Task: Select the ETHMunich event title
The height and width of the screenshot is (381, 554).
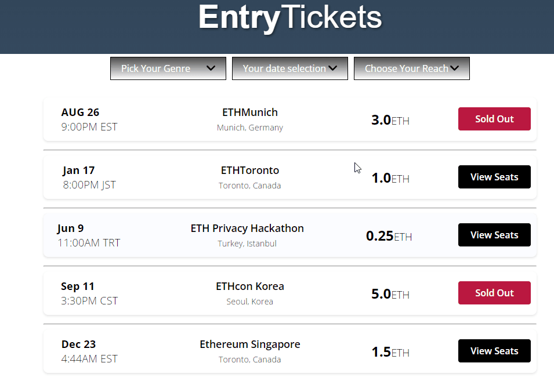Action: click(x=250, y=113)
